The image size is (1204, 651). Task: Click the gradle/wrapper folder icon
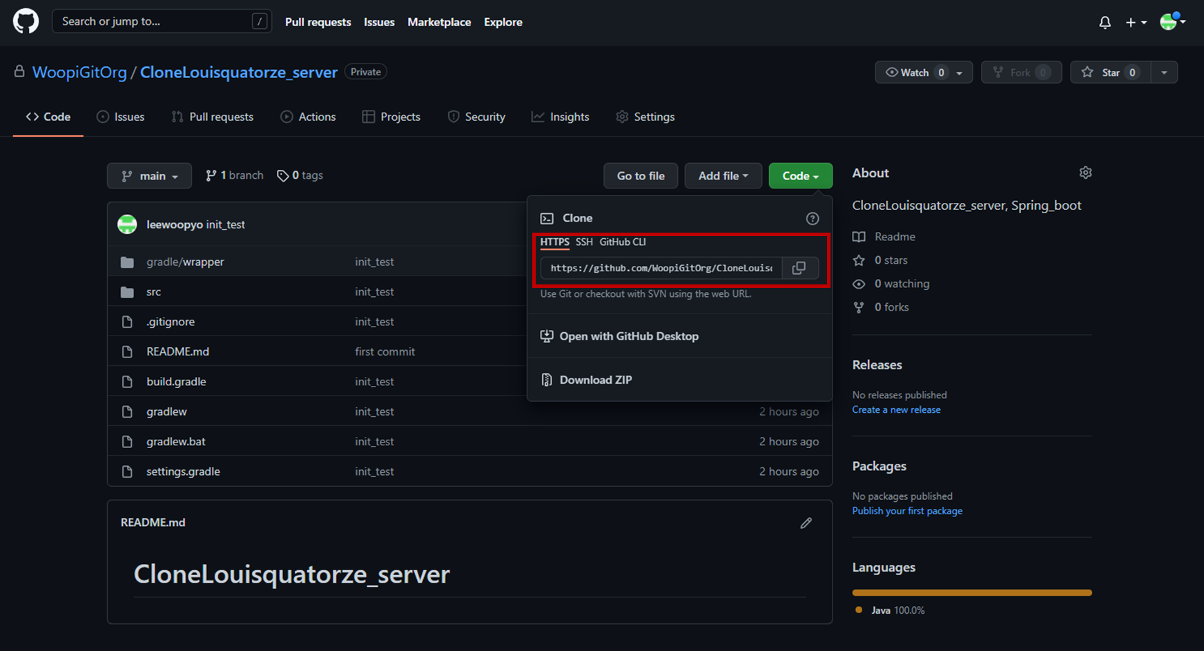[127, 262]
